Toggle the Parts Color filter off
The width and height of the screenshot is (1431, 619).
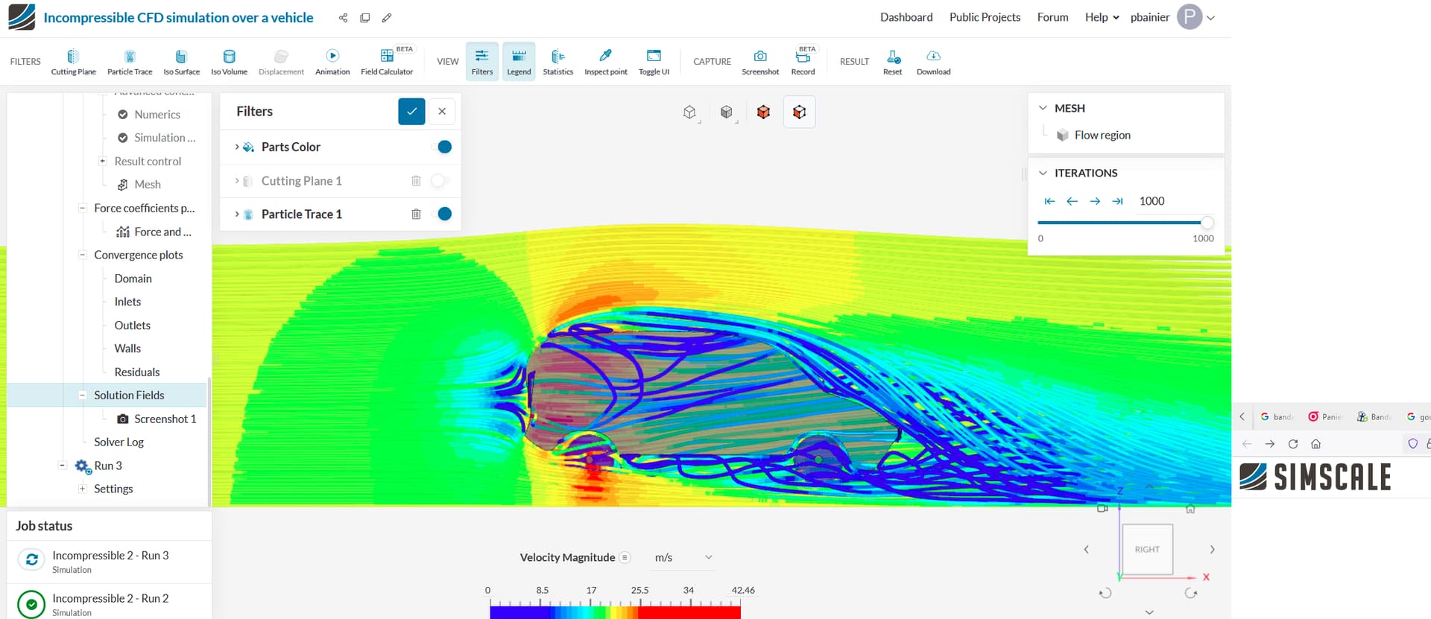click(x=441, y=147)
